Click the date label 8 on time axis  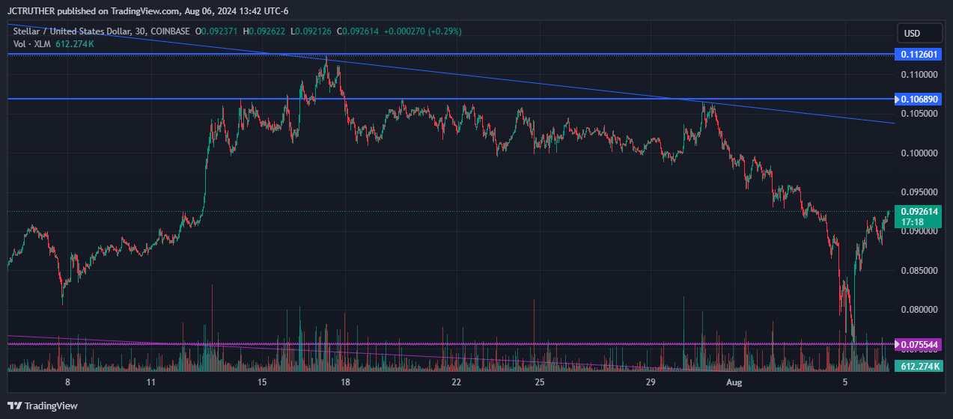click(68, 382)
